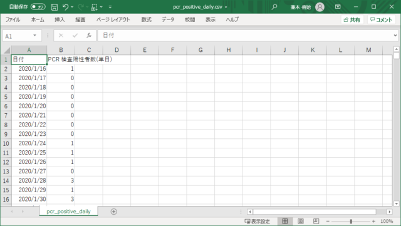
Task: Click the Name Box showing A1
Action: click(16, 36)
